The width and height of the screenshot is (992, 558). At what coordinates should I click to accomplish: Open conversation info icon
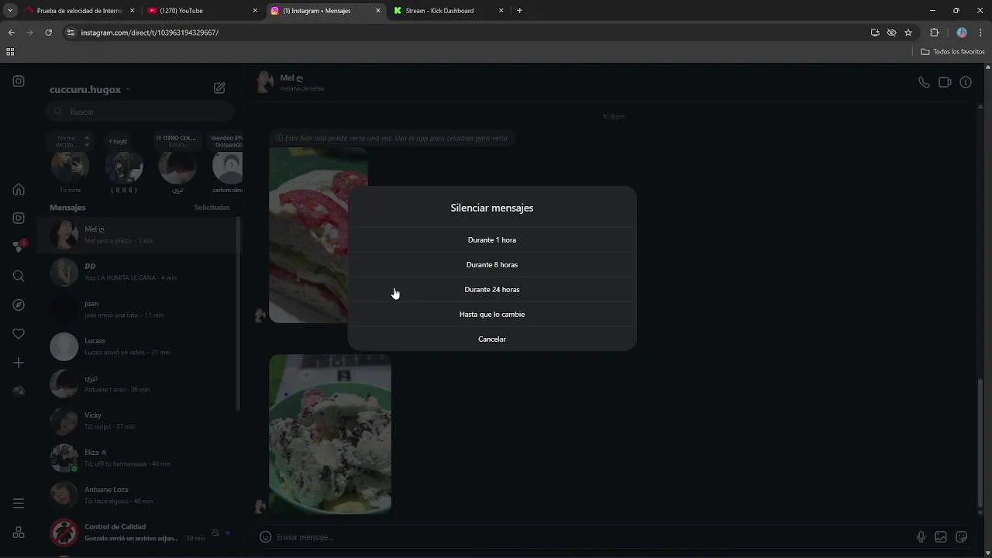tap(966, 82)
